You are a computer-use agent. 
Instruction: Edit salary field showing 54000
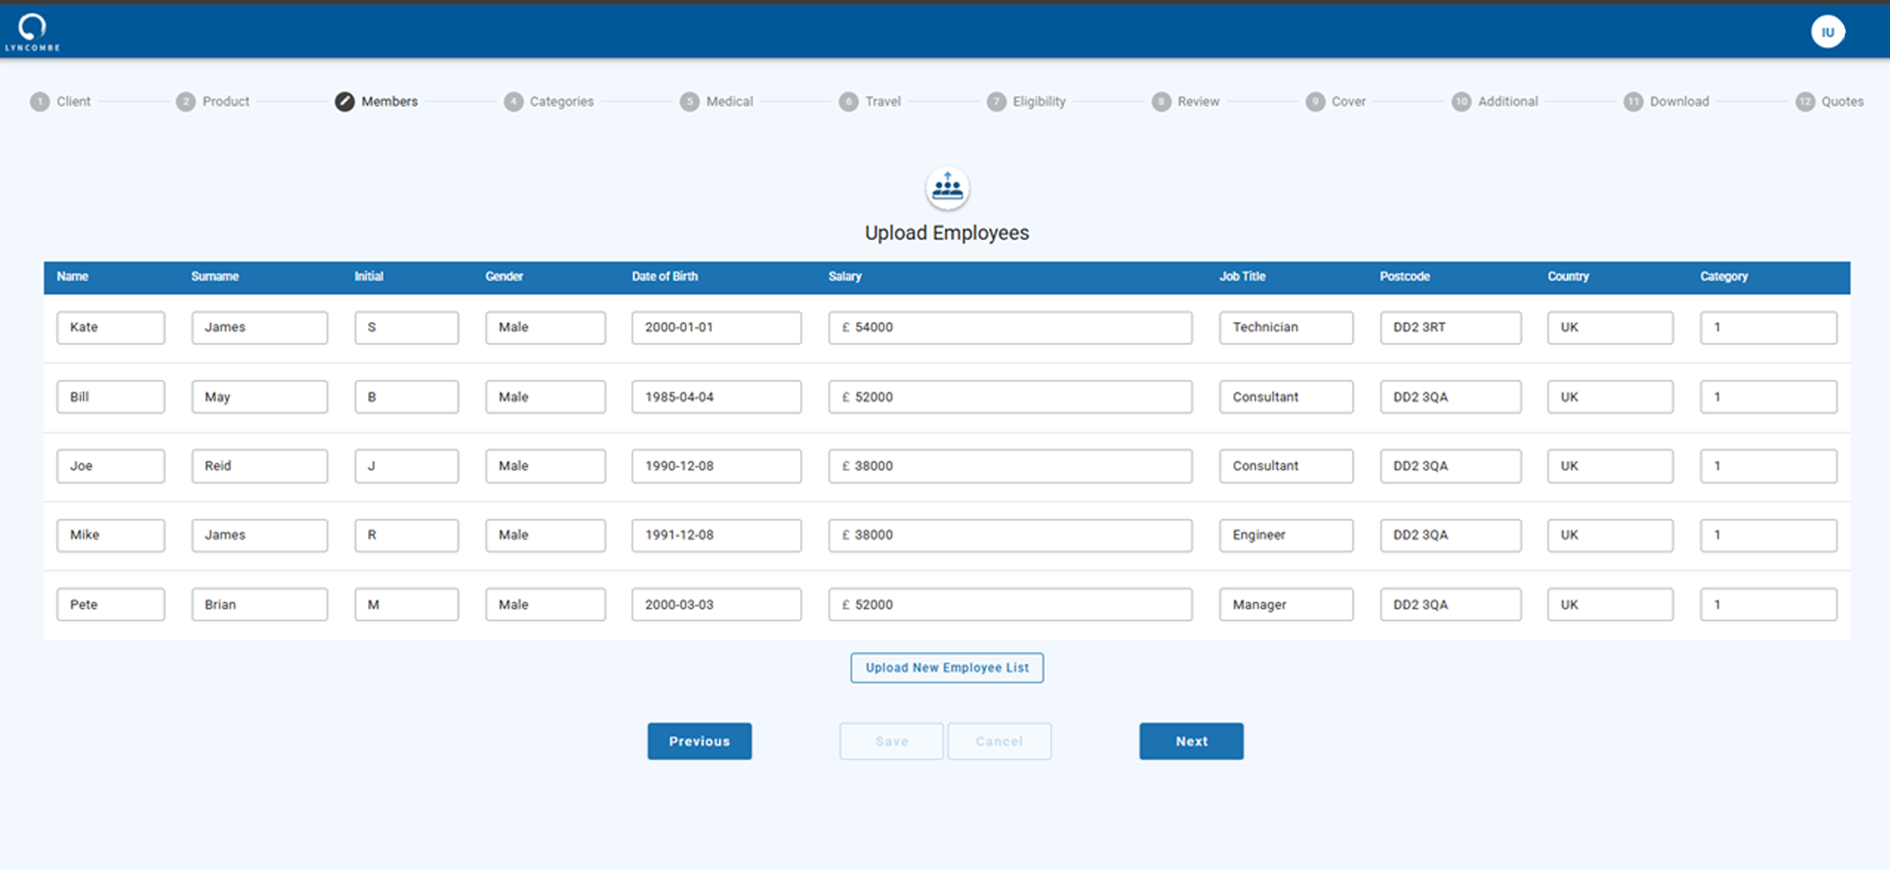(1011, 328)
